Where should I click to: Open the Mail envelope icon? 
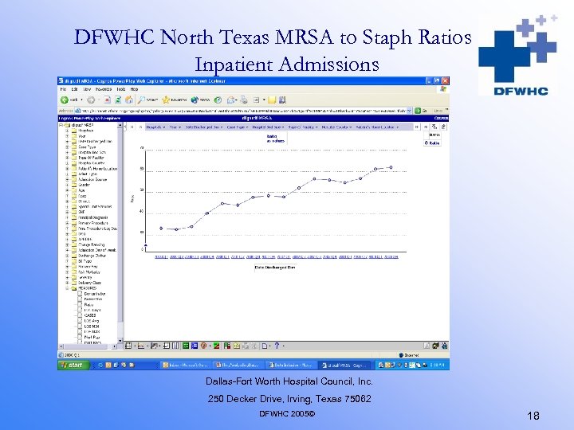pyautogui.click(x=230, y=100)
